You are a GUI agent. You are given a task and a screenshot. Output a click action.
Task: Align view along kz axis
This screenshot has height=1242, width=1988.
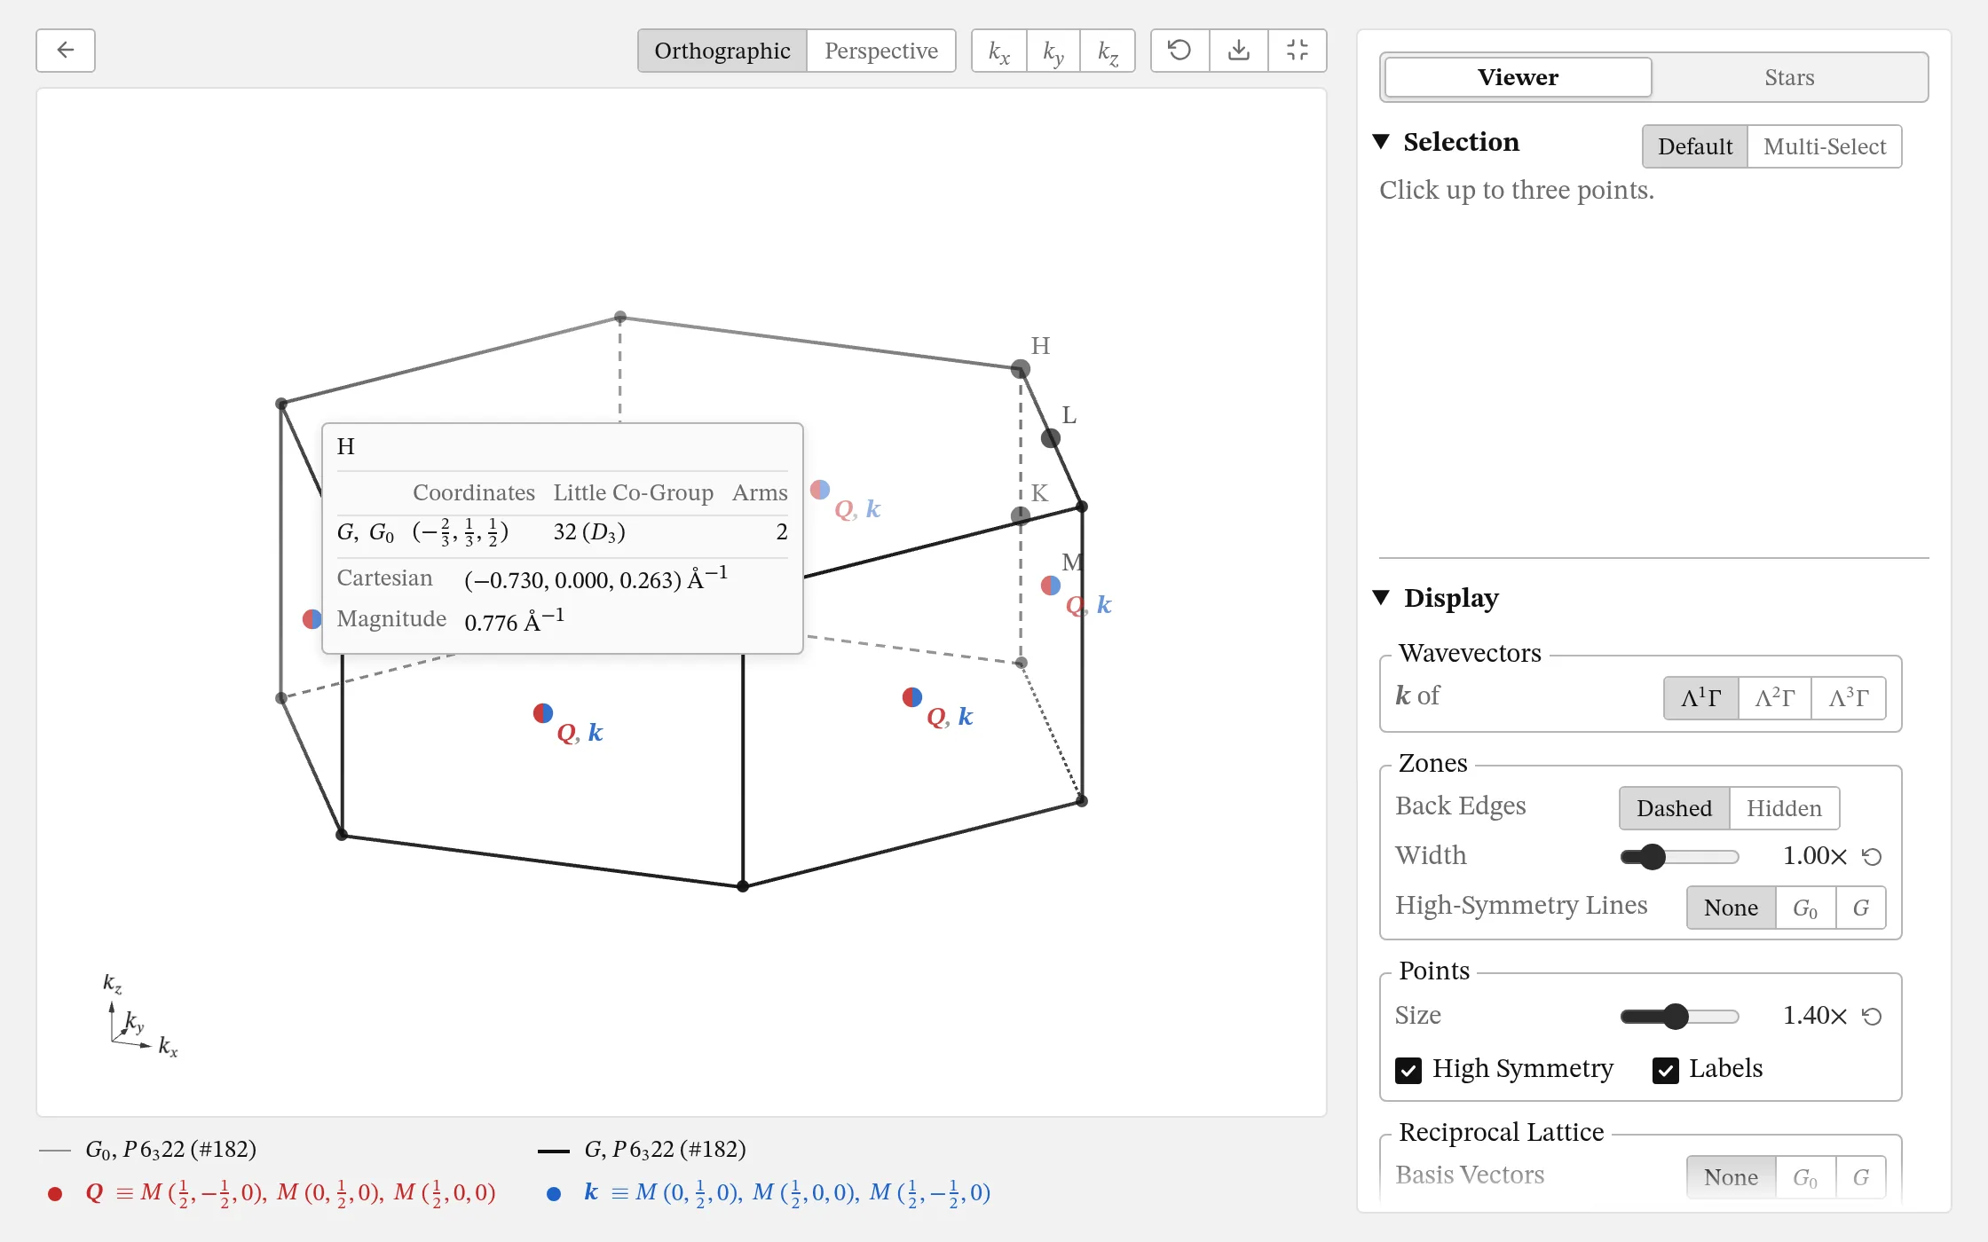coord(1108,51)
